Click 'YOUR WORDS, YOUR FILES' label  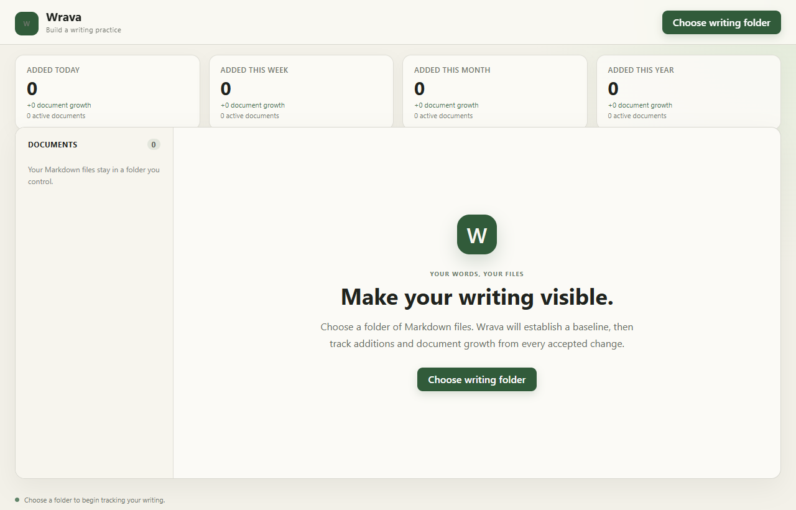(477, 274)
